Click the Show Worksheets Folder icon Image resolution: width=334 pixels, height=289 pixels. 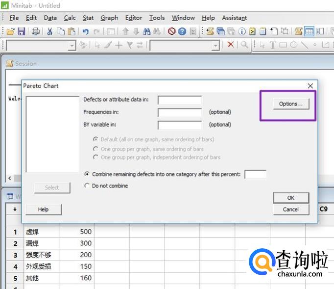tap(221, 31)
